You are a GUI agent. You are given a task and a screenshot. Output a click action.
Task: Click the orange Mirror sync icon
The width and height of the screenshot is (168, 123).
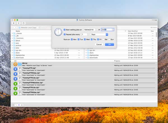pyautogui.click(x=15, y=64)
